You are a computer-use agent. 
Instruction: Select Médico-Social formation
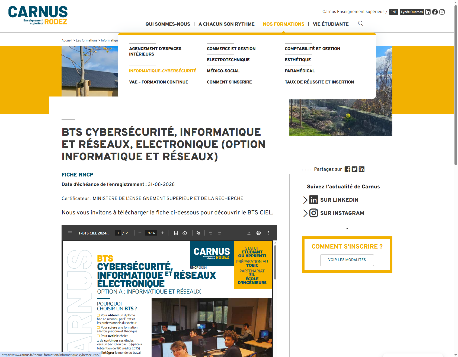(223, 71)
